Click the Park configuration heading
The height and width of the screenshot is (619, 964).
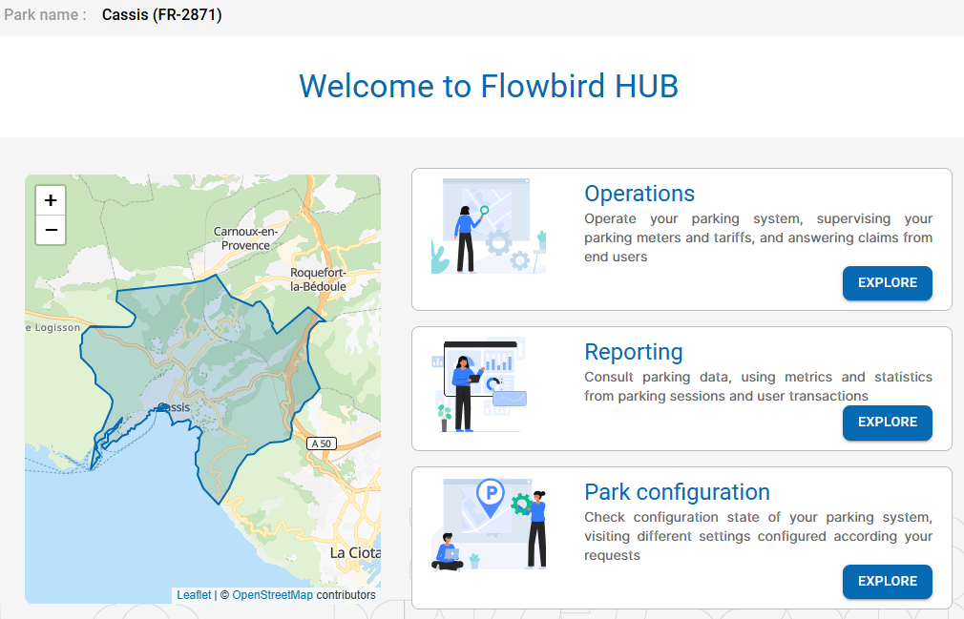click(677, 492)
